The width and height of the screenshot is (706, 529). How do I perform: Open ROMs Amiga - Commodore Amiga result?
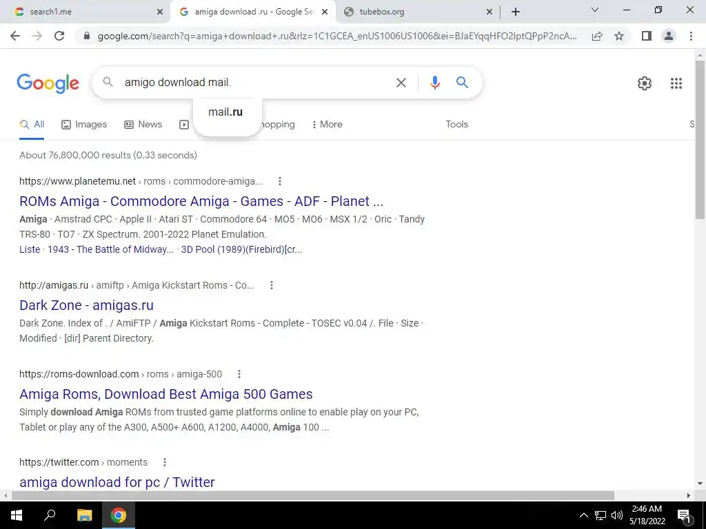point(201,201)
